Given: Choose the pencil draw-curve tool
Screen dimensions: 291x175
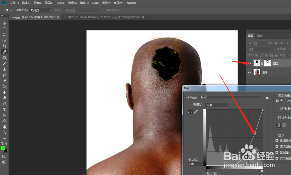Looking at the screenshot, I should point(196,112).
